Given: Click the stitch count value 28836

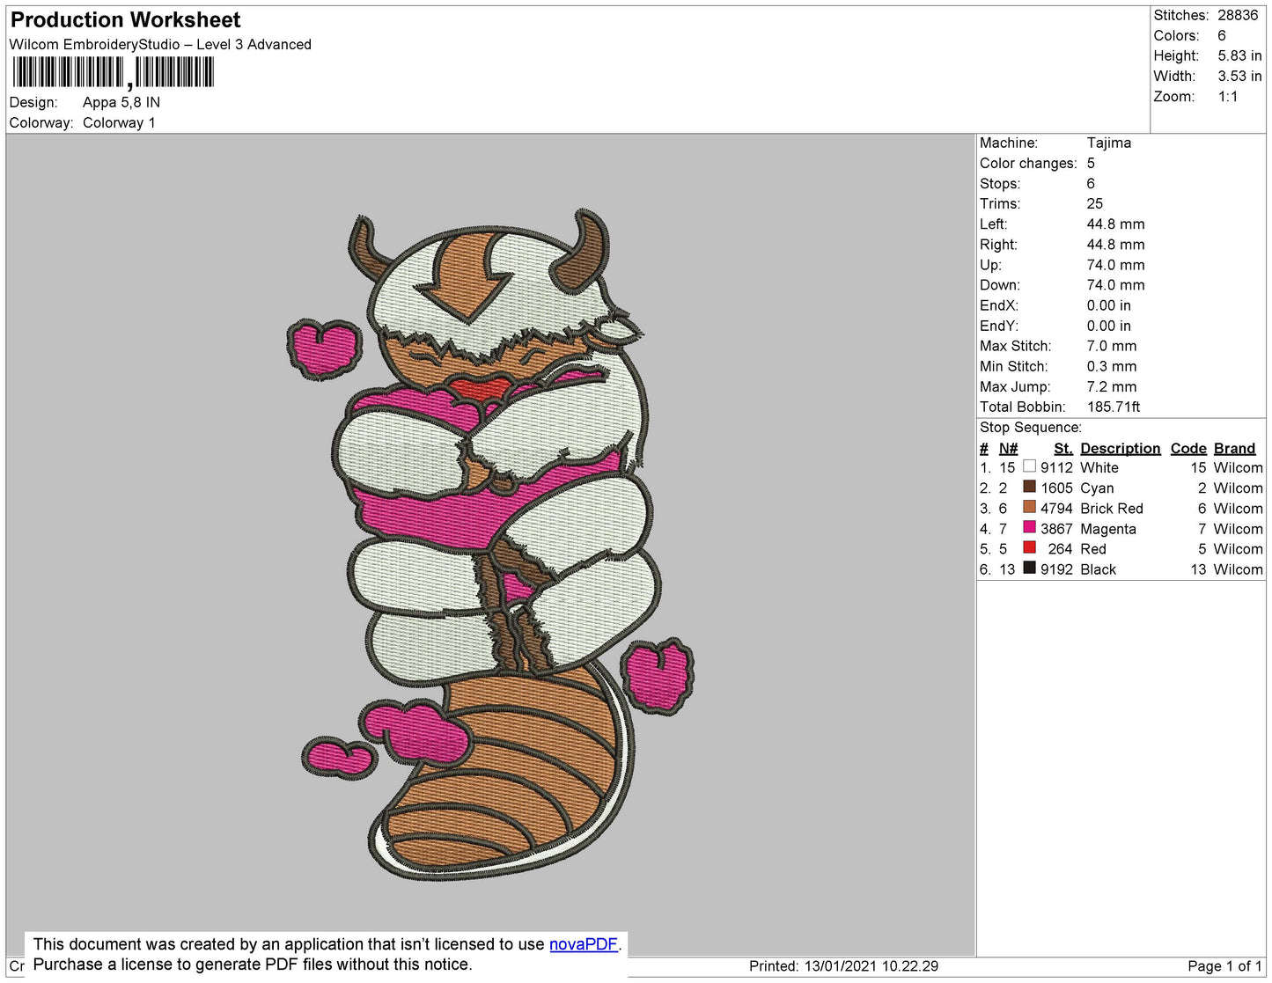Looking at the screenshot, I should [1238, 15].
